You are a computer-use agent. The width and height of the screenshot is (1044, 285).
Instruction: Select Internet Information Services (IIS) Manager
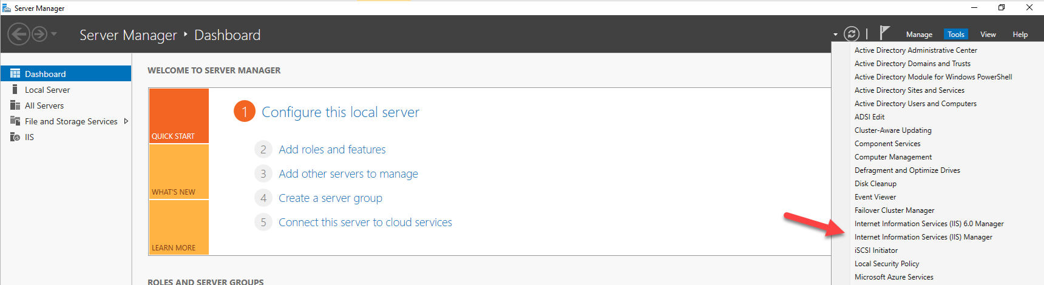coord(923,237)
